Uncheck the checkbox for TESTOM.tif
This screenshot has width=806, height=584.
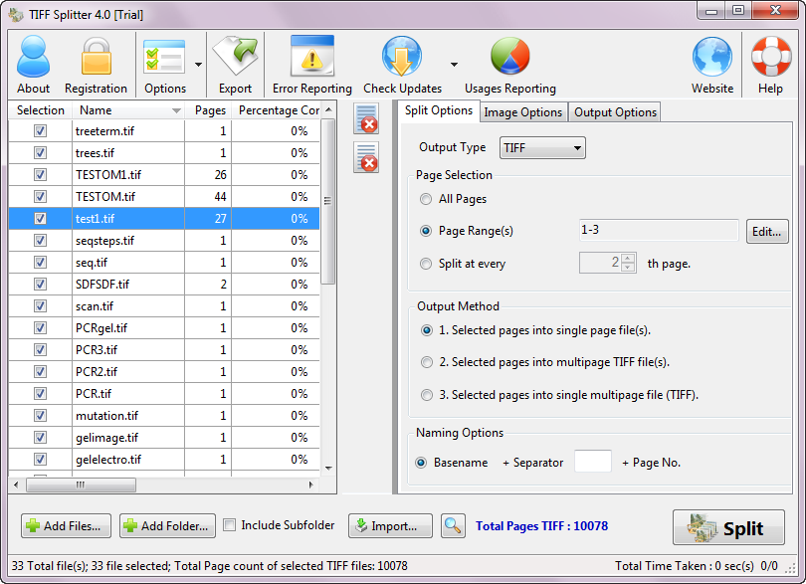(x=40, y=197)
